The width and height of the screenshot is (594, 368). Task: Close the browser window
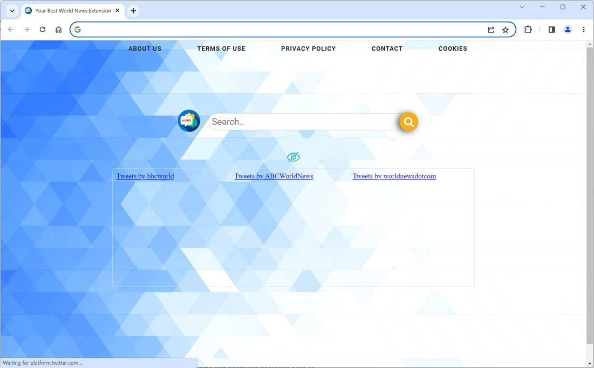(x=583, y=7)
